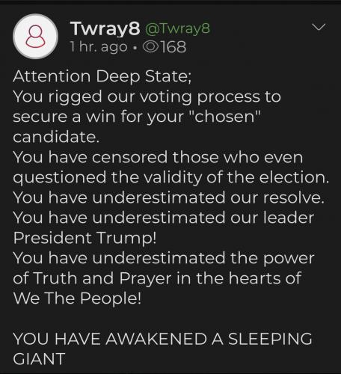
Task: Click the 'President Trump!' text
Action: coord(85,238)
